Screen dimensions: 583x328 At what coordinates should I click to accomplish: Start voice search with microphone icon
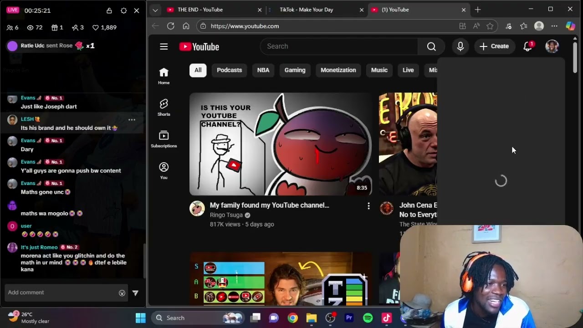click(x=460, y=46)
